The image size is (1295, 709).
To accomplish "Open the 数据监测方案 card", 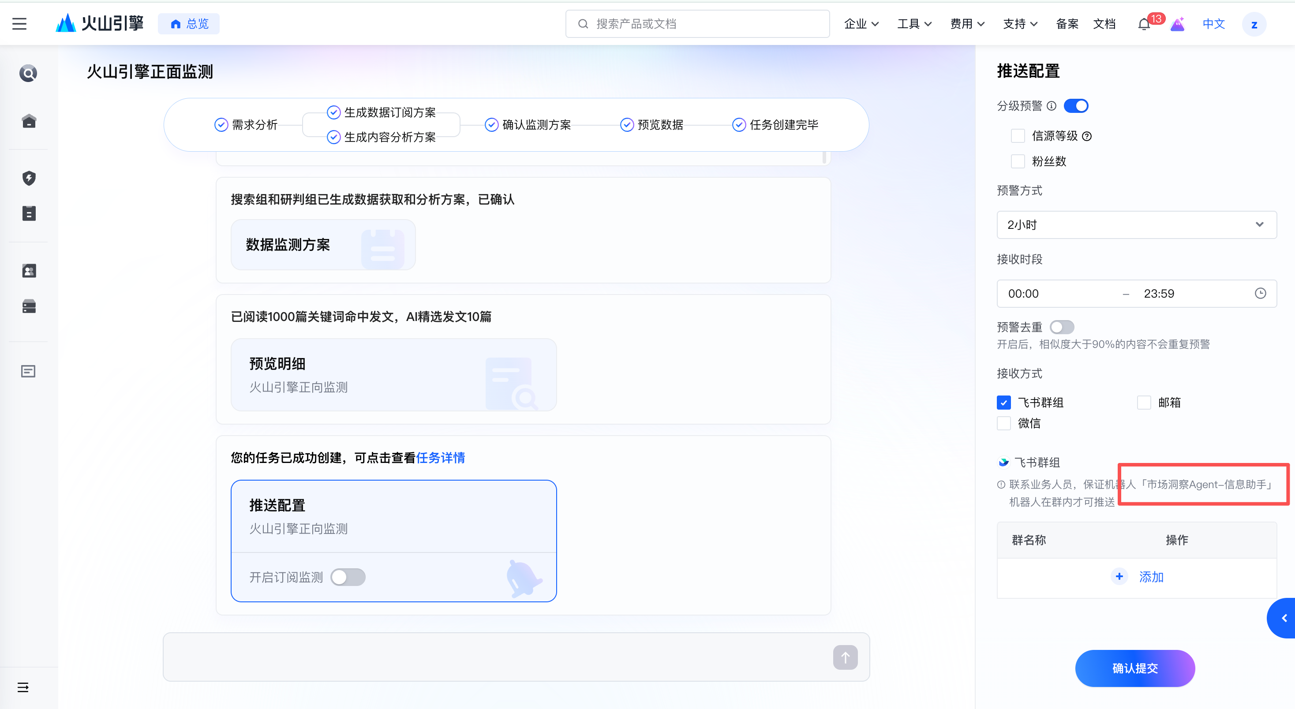I will click(323, 245).
